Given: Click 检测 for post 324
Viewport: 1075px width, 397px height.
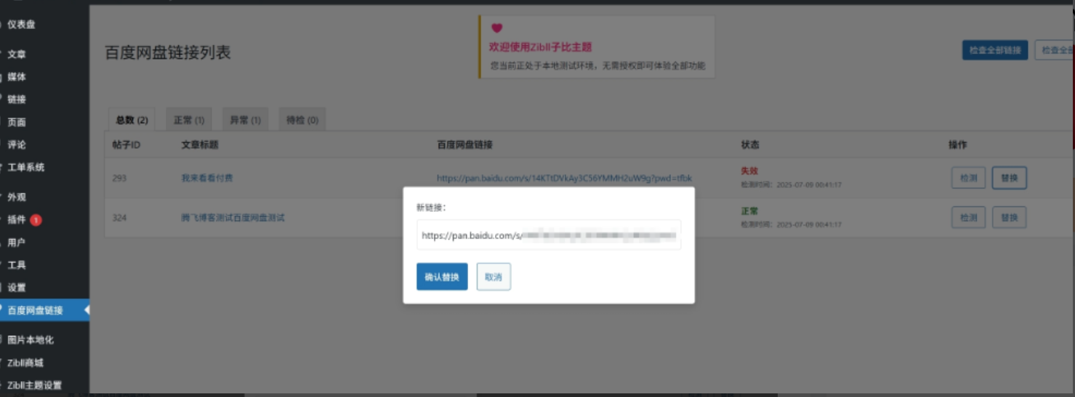Looking at the screenshot, I should (x=968, y=217).
